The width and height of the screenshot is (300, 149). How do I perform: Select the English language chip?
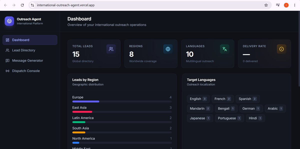click(198, 99)
